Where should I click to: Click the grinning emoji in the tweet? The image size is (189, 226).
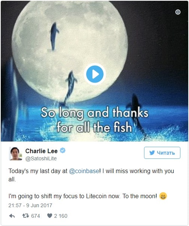tap(163, 196)
